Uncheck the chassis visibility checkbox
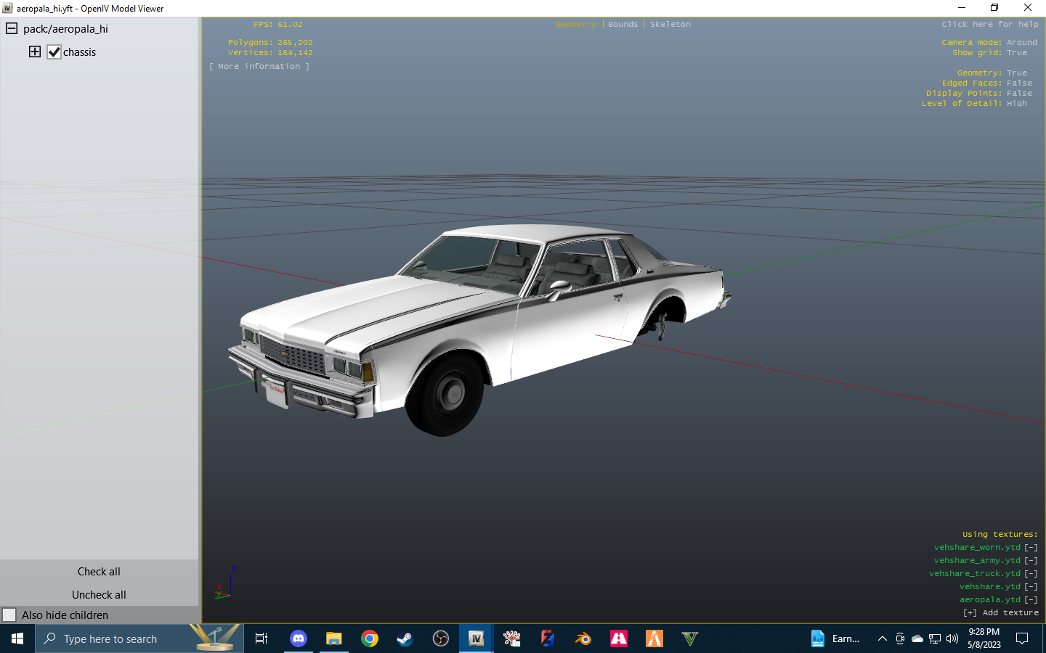Viewport: 1046px width, 653px height. point(54,52)
